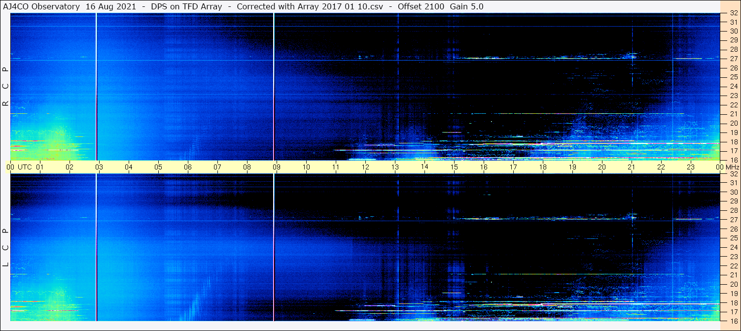Click hour '17' on the UTC time axis

pyautogui.click(x=513, y=167)
